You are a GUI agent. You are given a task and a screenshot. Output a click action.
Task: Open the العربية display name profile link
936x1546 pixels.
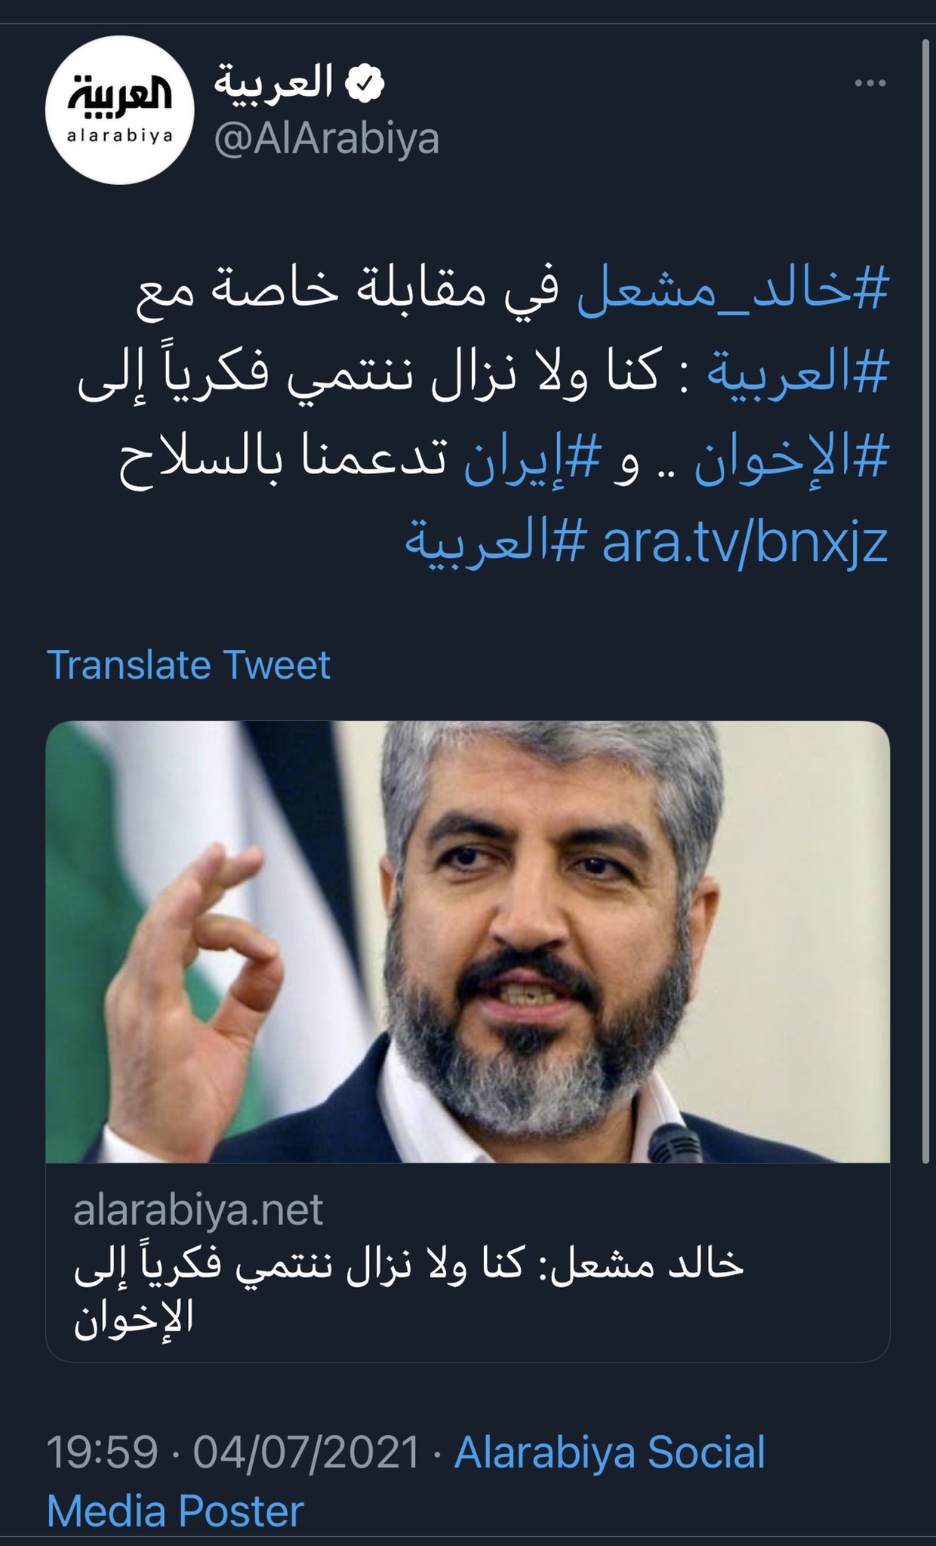coord(273,82)
